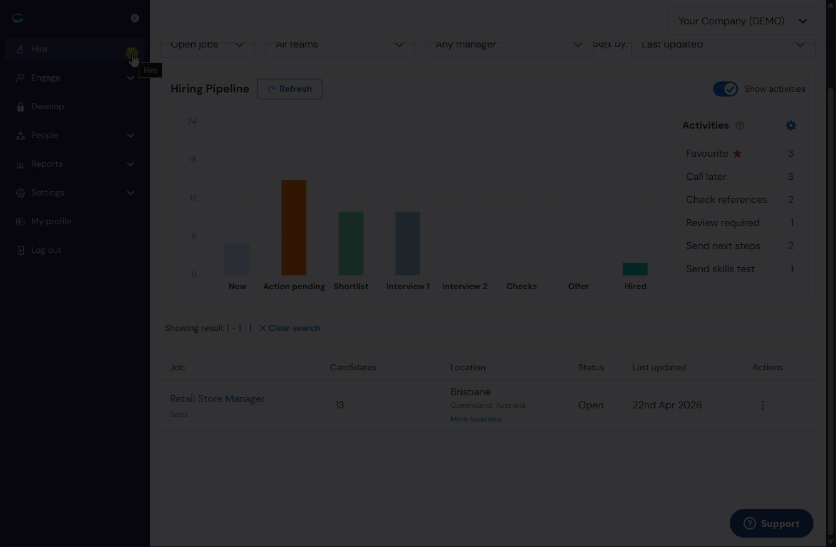Click the Activities help question mark
836x547 pixels.
point(740,126)
